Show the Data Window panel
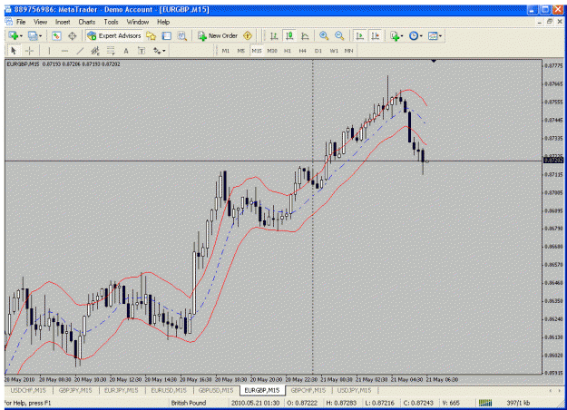567x410 pixels. tap(73, 35)
